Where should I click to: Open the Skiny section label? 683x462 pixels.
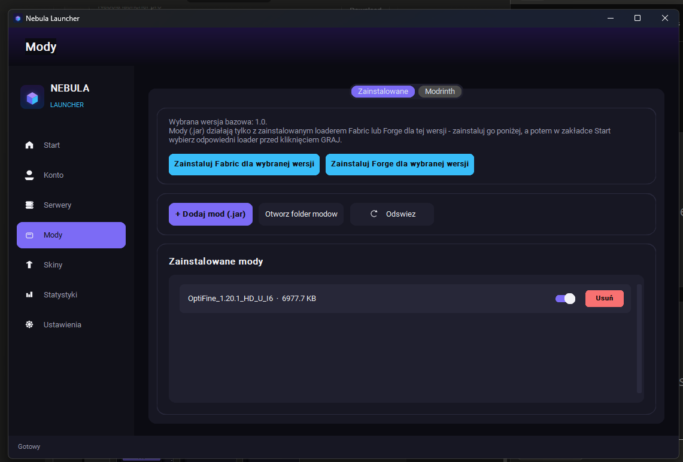[x=53, y=265]
